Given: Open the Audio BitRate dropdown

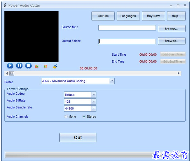Looking at the screenshot, I should tap(94, 102).
